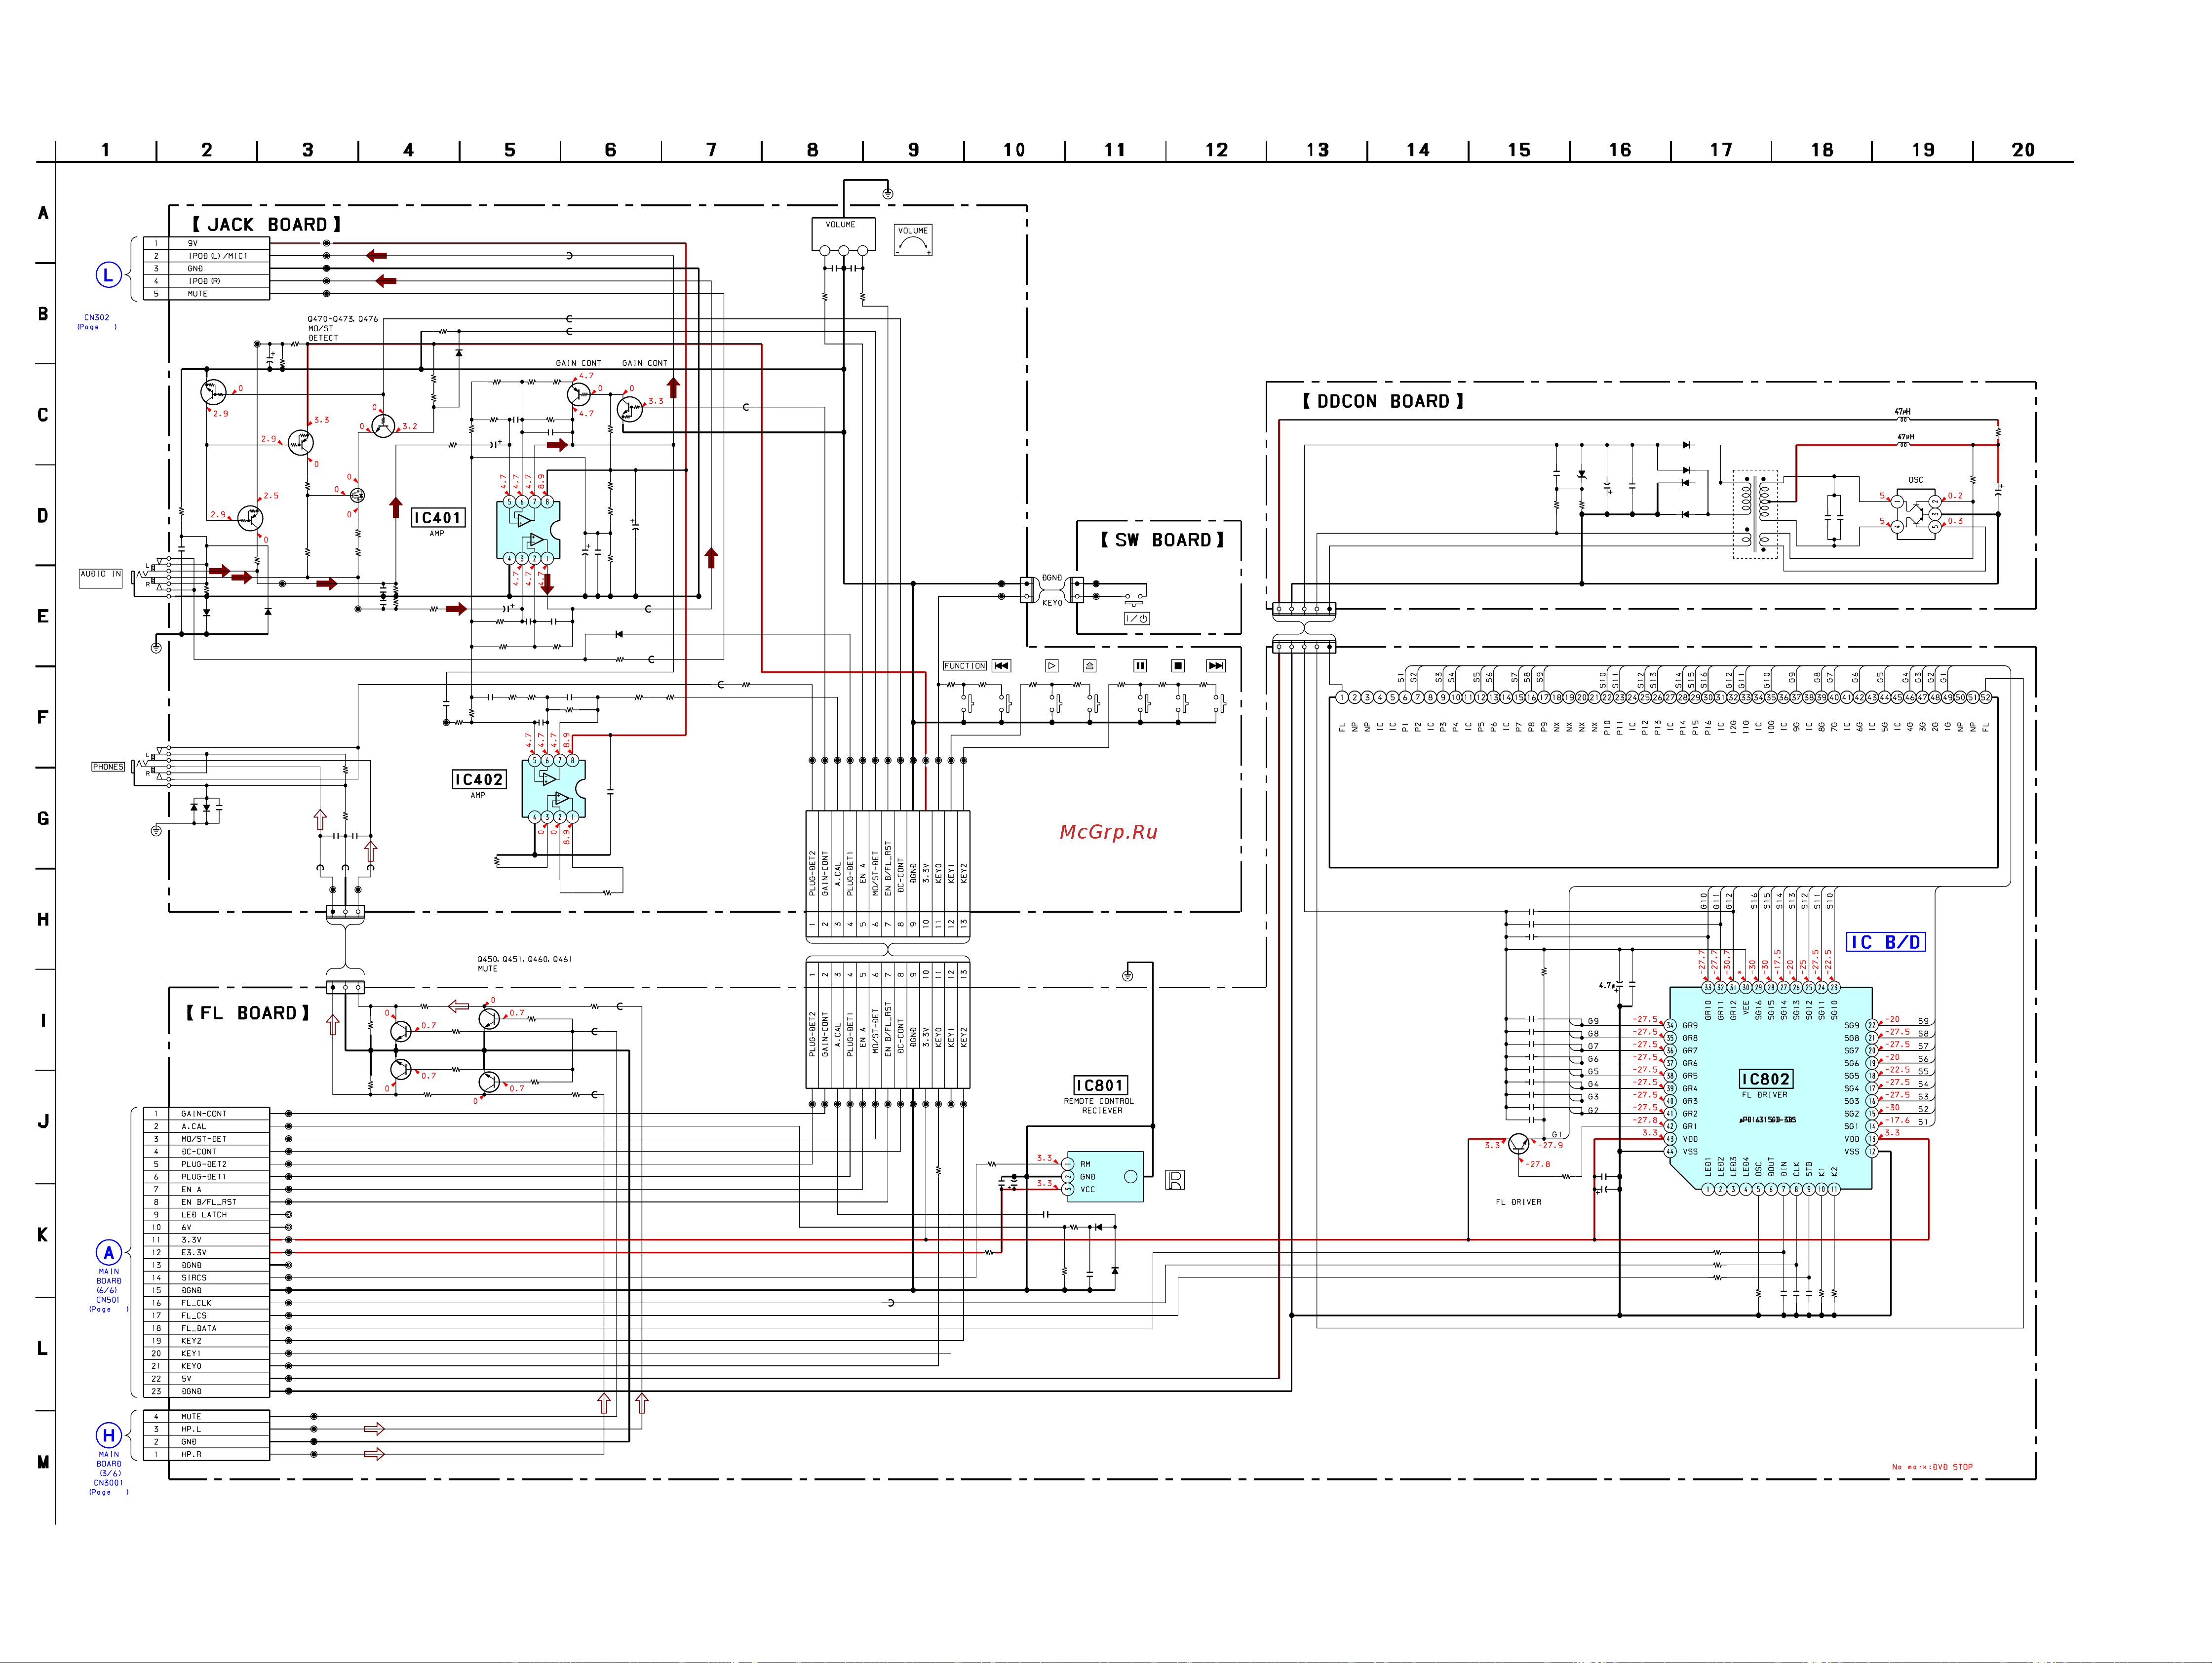Click the IC401 reference label
This screenshot has height=1663, width=2212.
(438, 517)
